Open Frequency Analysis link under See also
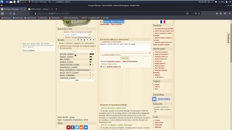This screenshot has width=232, height=130. (x=113, y=61)
